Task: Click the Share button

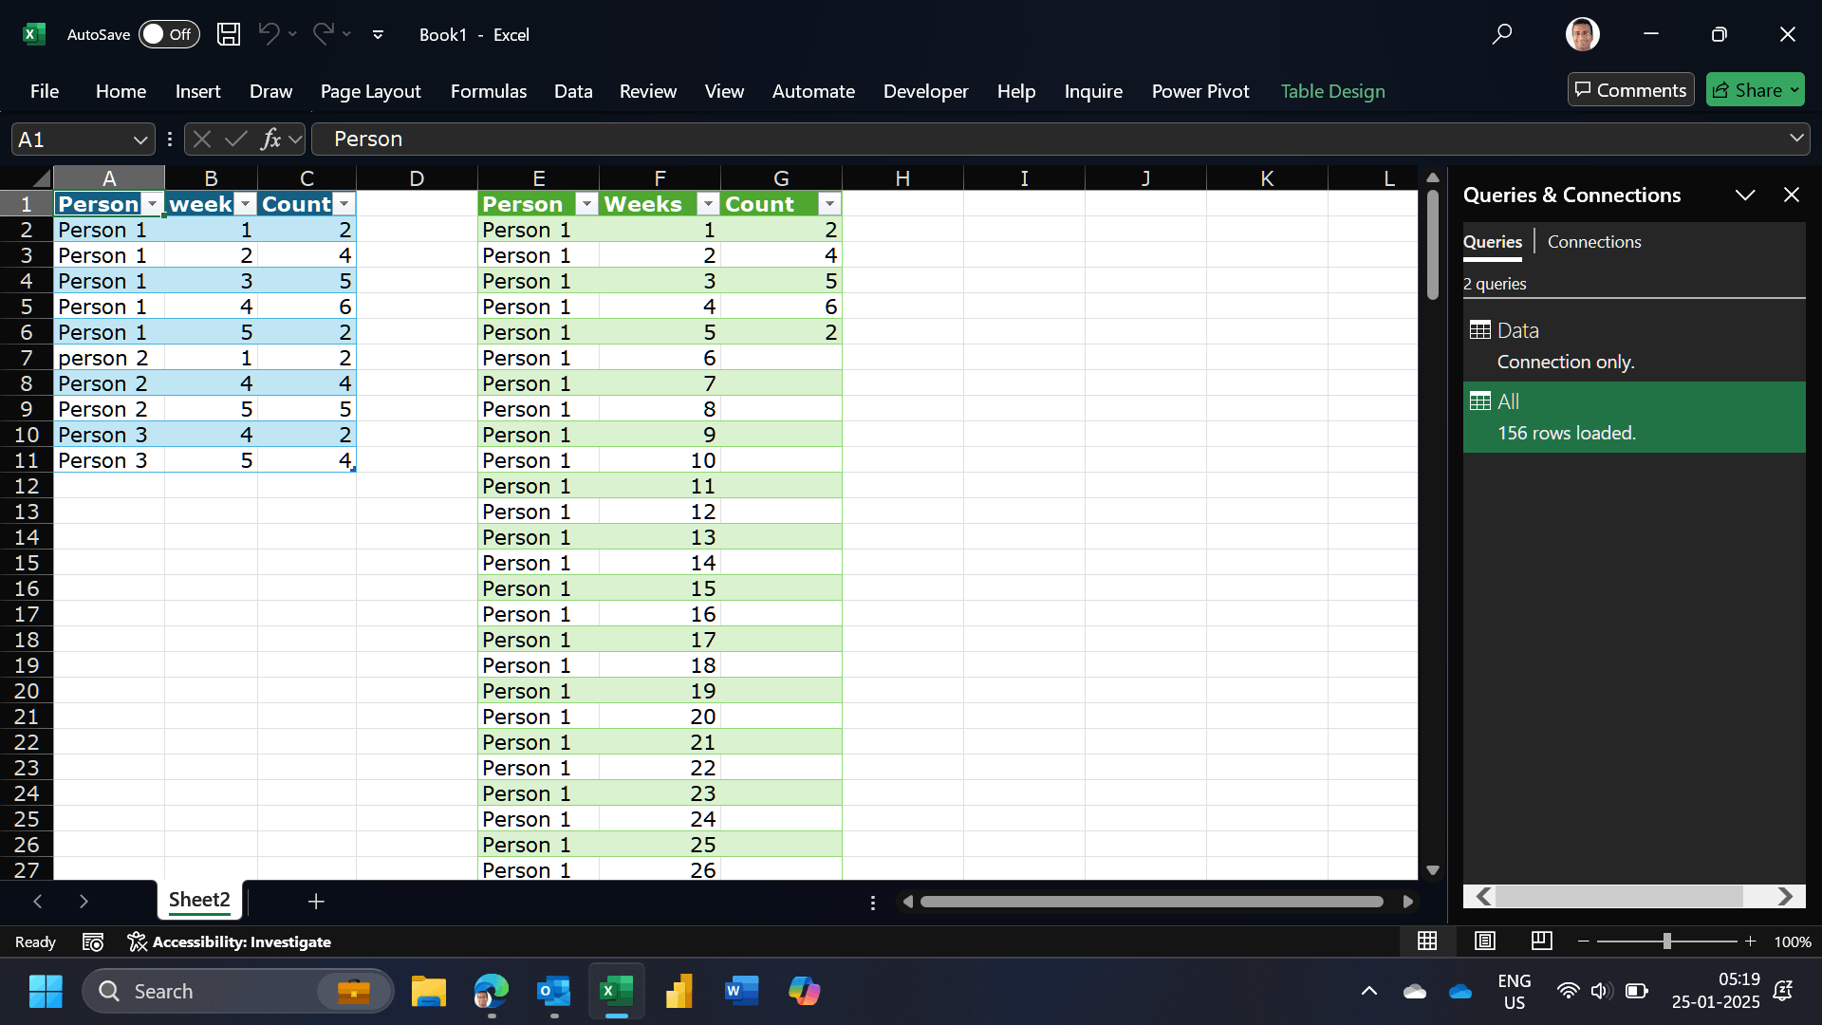Action: [1756, 90]
